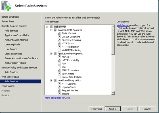Click the role services scrollbar thumb
Image resolution: width=159 pixels, height=113 pixels.
click(113, 41)
